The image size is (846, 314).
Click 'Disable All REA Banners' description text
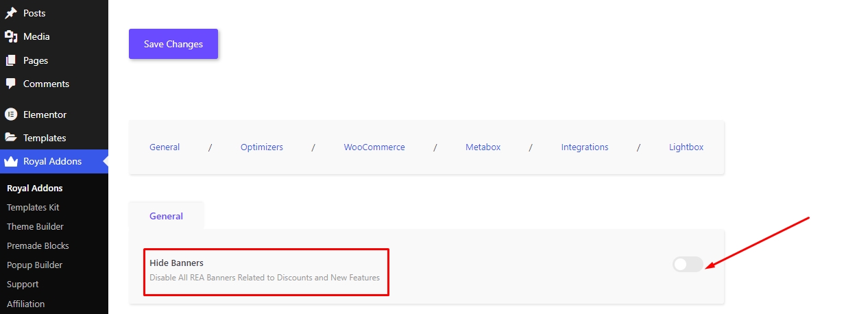(265, 278)
